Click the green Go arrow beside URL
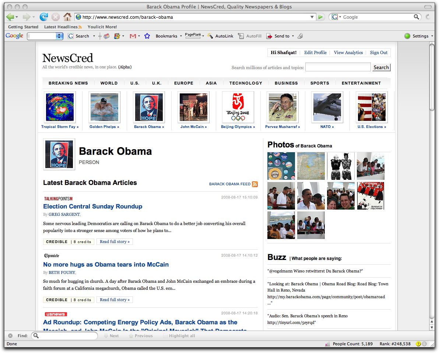This screenshot has width=439, height=353. (x=320, y=17)
